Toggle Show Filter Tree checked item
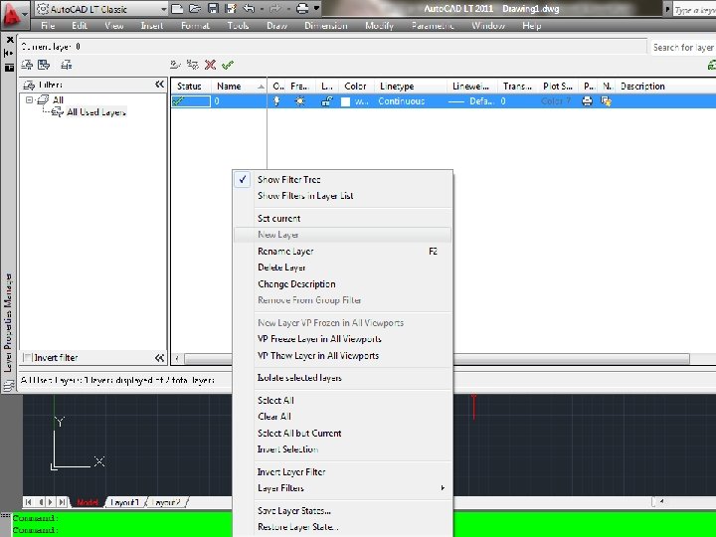This screenshot has width=716, height=537. point(342,179)
